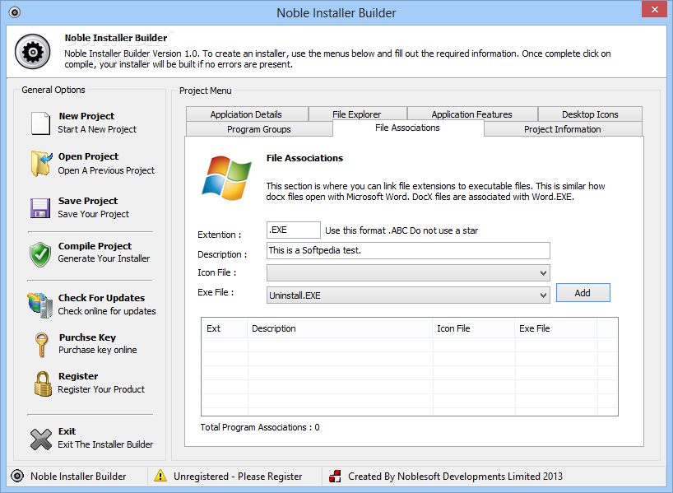Click the Purchse Key label

click(87, 337)
